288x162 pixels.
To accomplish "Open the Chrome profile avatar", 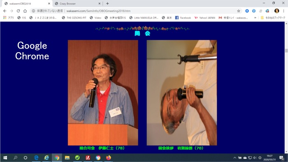I will [276, 11].
